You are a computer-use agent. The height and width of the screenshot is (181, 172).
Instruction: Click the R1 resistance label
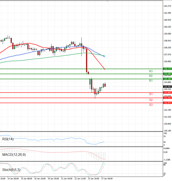[x=150, y=81]
